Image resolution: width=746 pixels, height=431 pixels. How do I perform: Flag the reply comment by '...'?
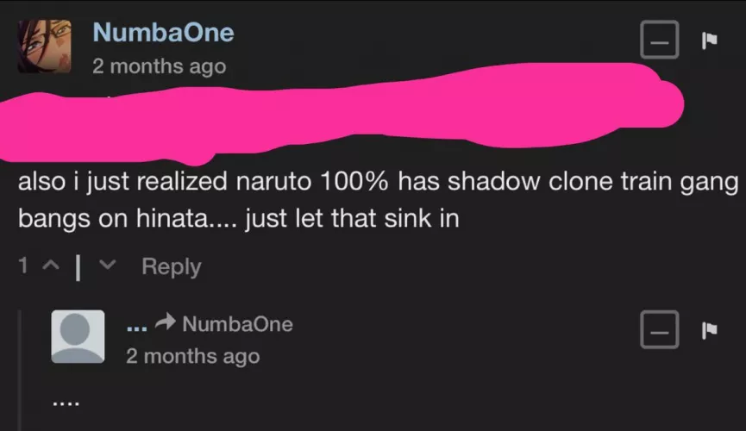tap(709, 331)
